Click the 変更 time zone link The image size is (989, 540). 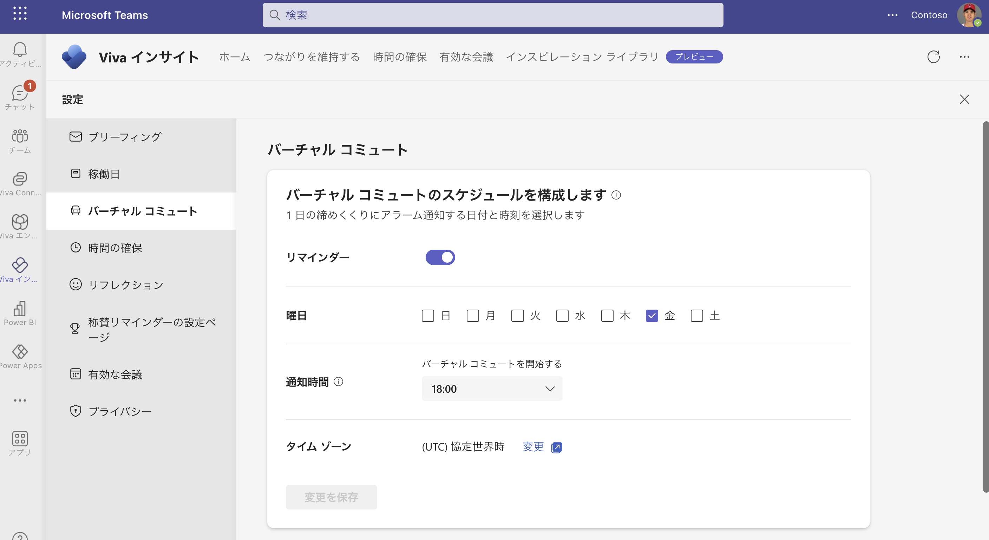click(x=533, y=446)
